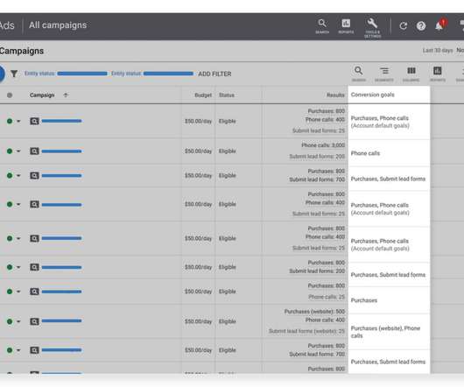Click the refresh icon in header
The height and width of the screenshot is (387, 464).
click(x=403, y=26)
